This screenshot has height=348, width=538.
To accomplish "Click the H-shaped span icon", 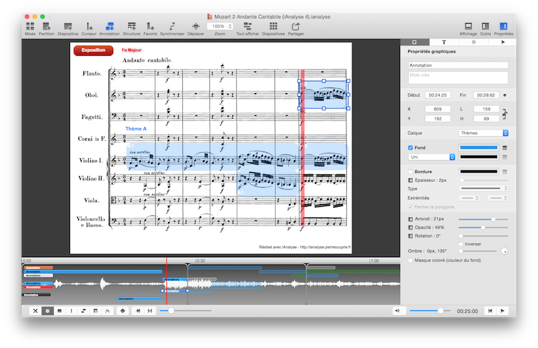I will click(150, 311).
